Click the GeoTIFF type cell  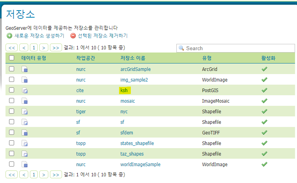[211, 133]
